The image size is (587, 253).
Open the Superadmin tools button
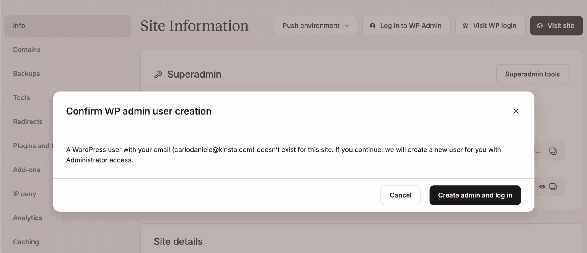click(532, 74)
